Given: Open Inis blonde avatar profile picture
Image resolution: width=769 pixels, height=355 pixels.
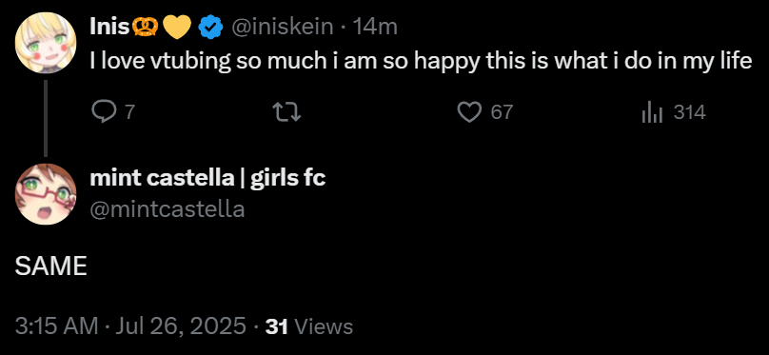Looking at the screenshot, I should pos(46,43).
